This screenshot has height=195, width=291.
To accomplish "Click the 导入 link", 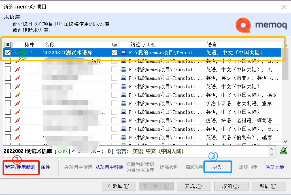I will tap(217, 167).
